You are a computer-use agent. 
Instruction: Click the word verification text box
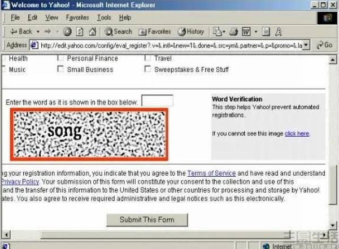(x=157, y=102)
